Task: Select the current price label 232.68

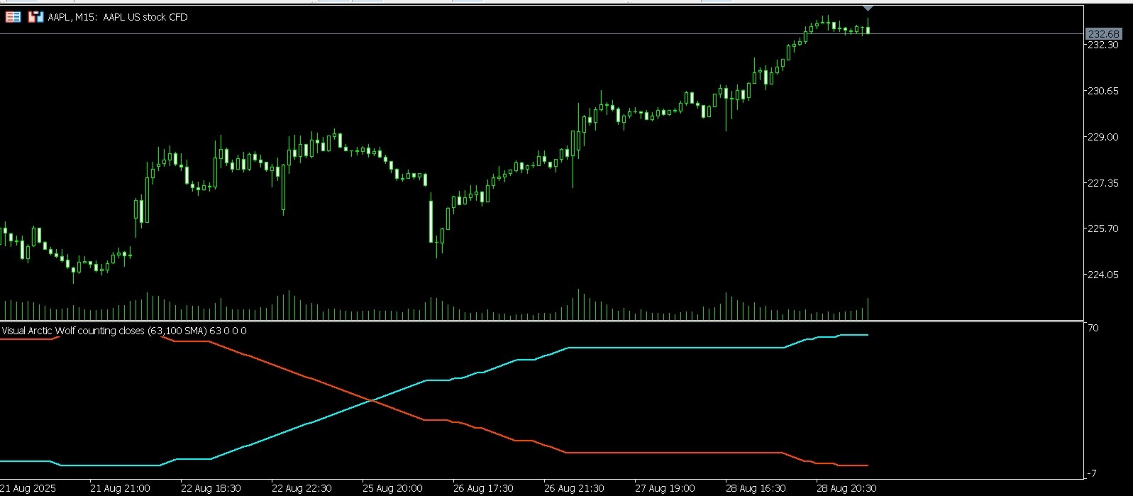Action: [x=1104, y=34]
